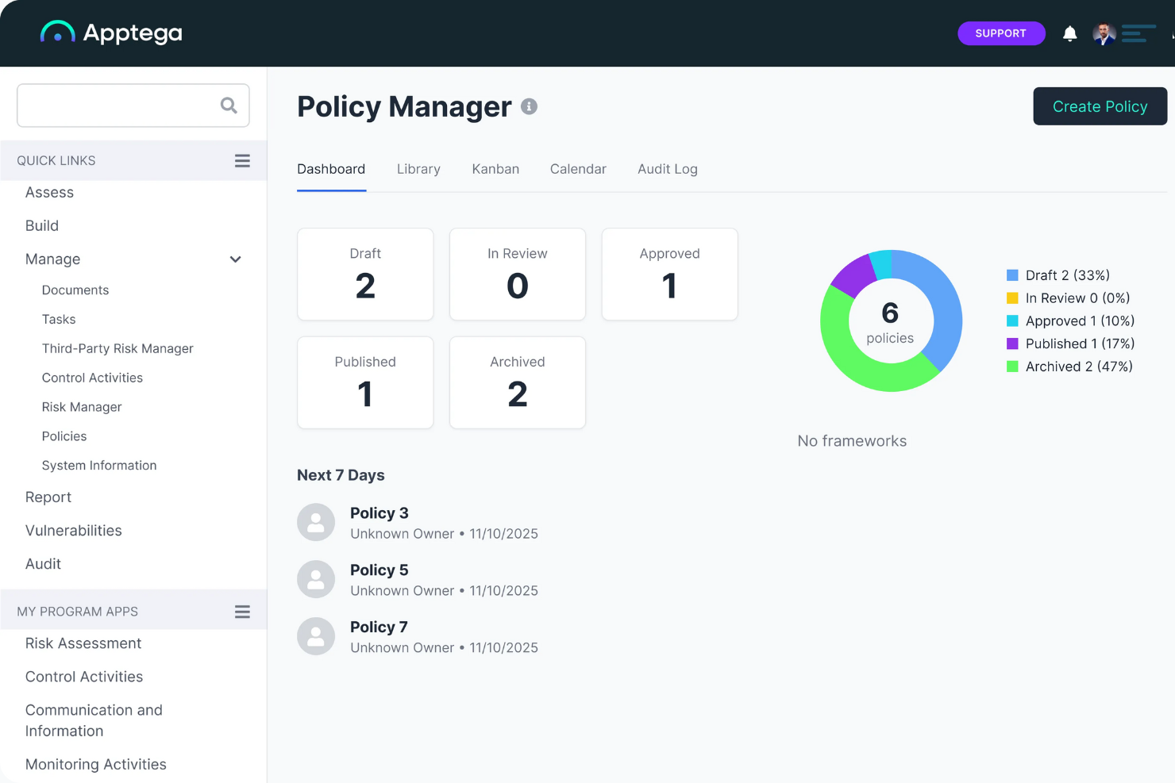Click Policy 7's owner avatar icon
The image size is (1175, 783).
tap(316, 636)
